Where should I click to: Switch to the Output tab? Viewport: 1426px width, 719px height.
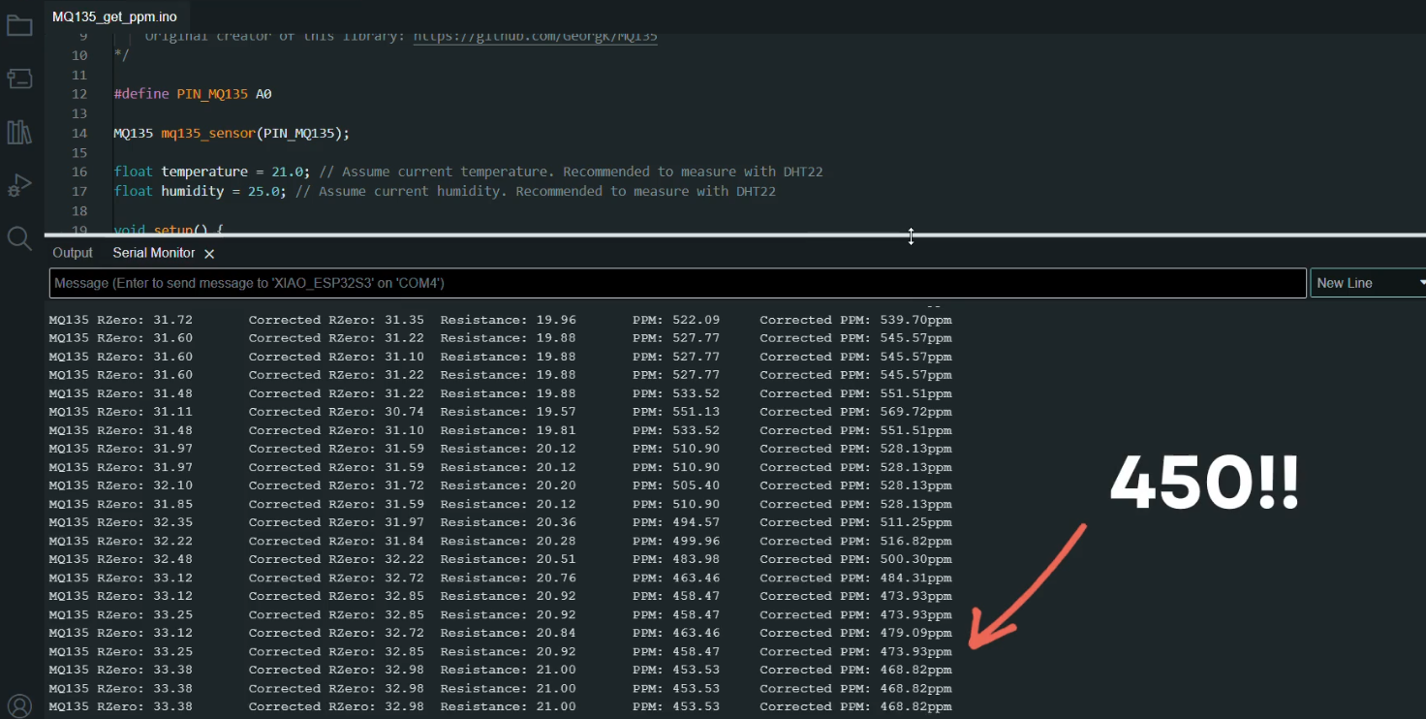pyautogui.click(x=73, y=252)
